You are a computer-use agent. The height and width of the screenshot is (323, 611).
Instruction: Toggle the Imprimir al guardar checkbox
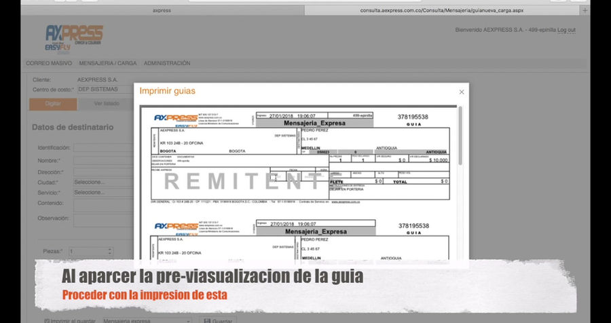pos(47,321)
